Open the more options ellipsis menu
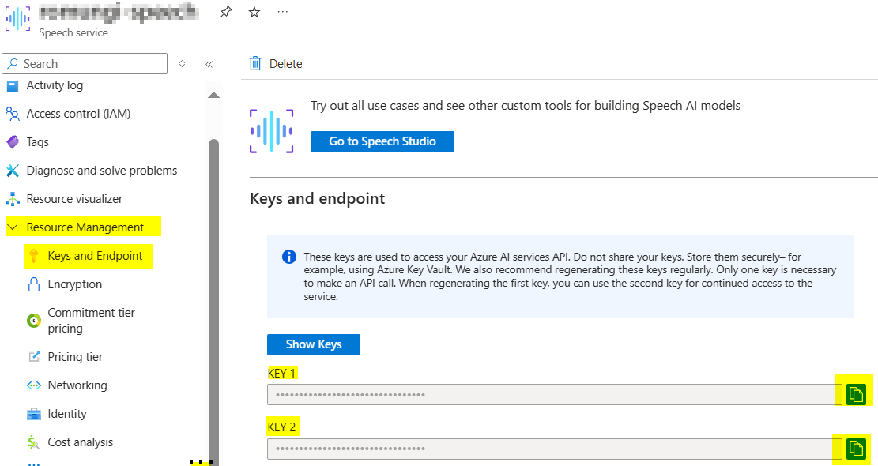Image resolution: width=878 pixels, height=466 pixels. [281, 11]
